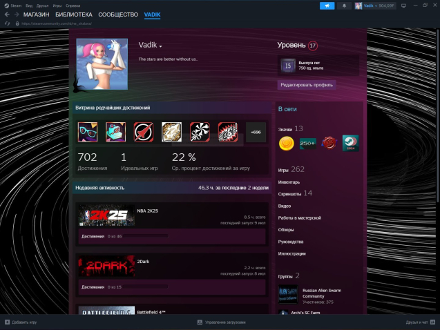Open the Вид menu

[x=29, y=6]
